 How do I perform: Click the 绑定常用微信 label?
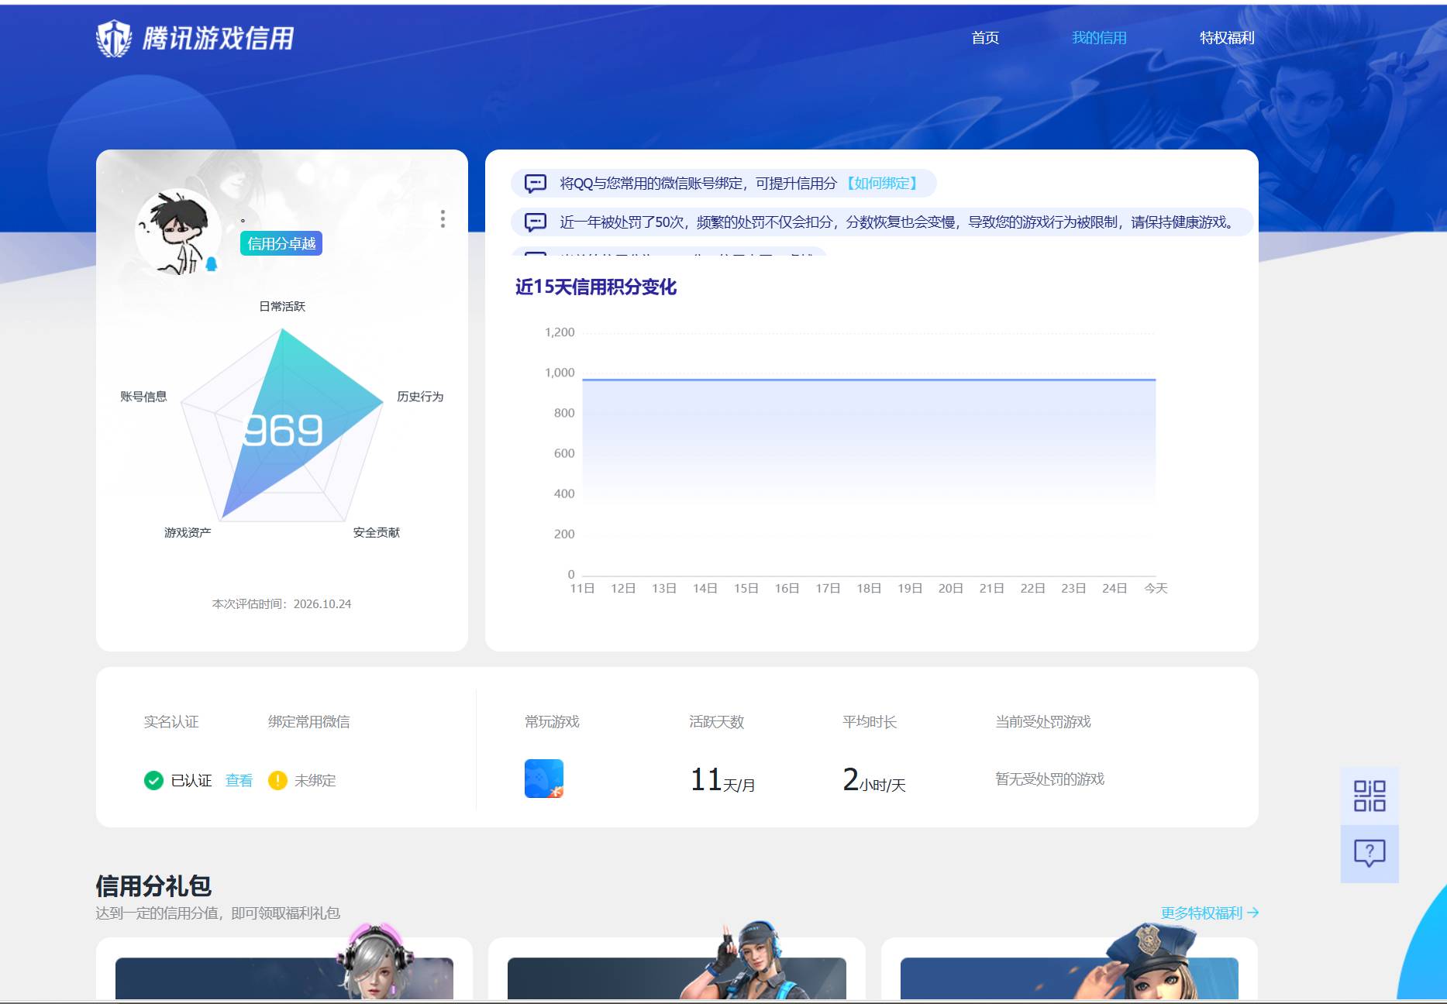[309, 722]
